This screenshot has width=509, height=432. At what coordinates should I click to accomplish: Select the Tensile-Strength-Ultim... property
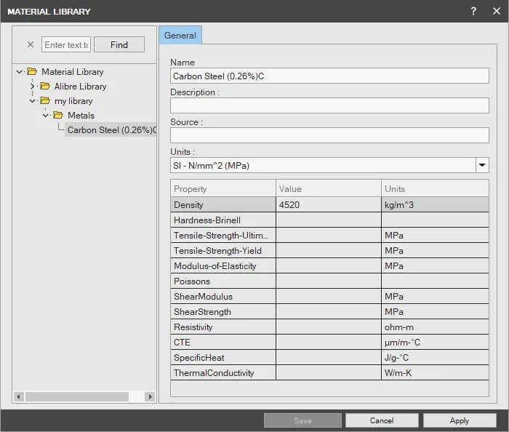click(x=223, y=236)
